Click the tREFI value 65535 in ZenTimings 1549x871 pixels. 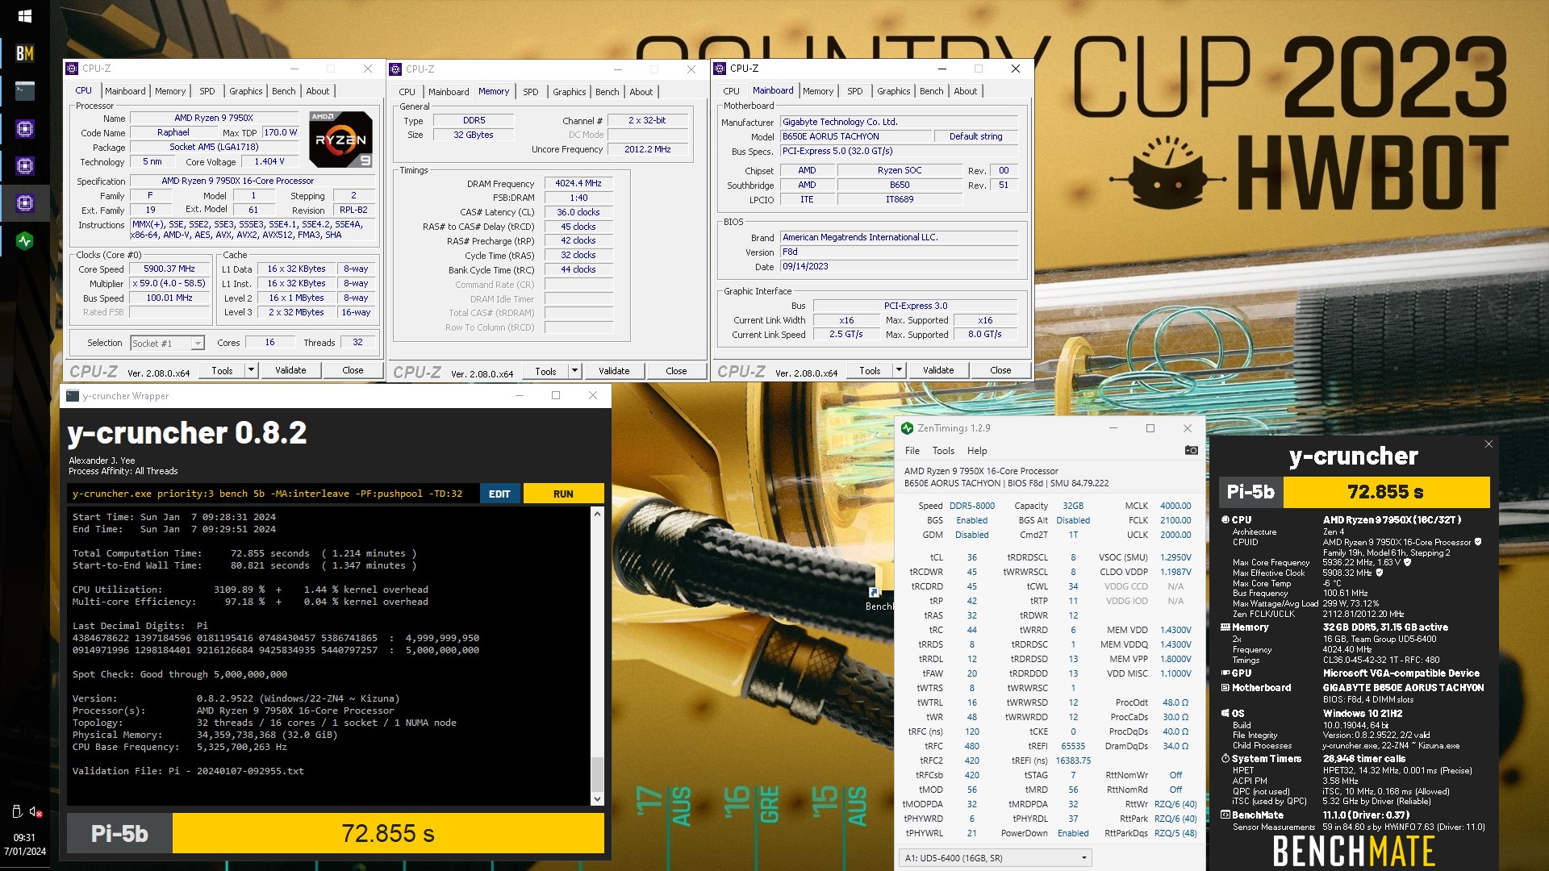[x=1073, y=746]
